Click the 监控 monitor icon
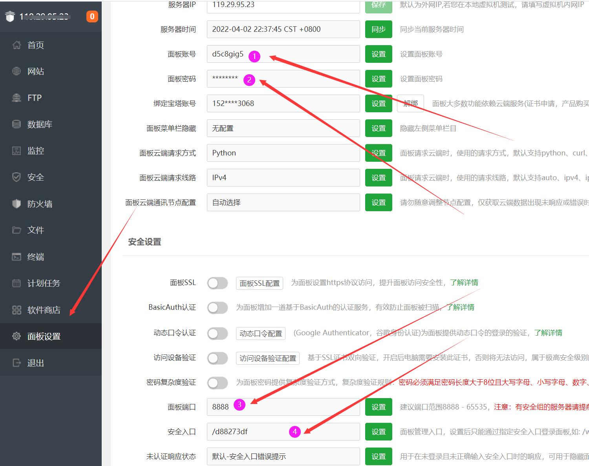Screen dimensions: 589x466 click(16, 151)
